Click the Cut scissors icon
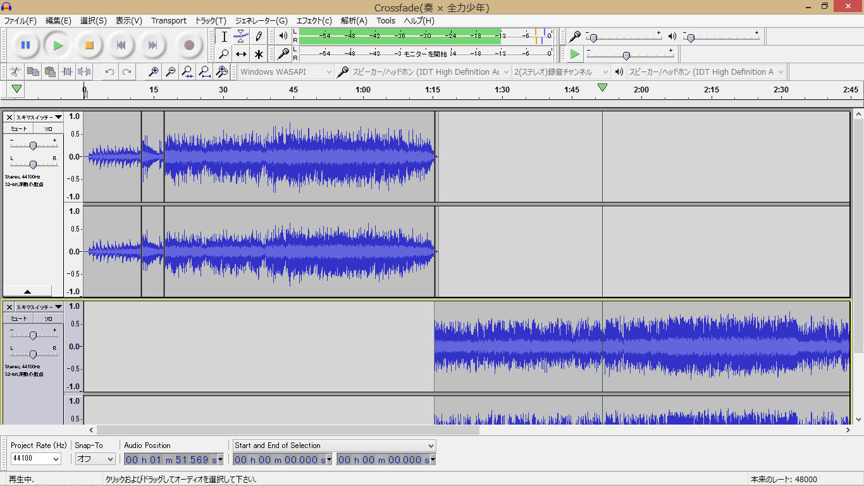Viewport: 864px width, 486px height. point(16,72)
